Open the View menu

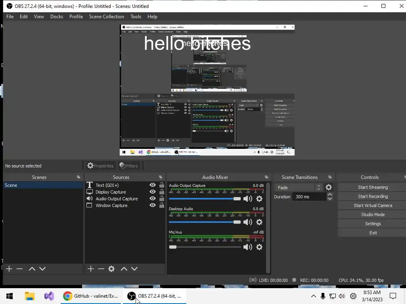(x=39, y=17)
